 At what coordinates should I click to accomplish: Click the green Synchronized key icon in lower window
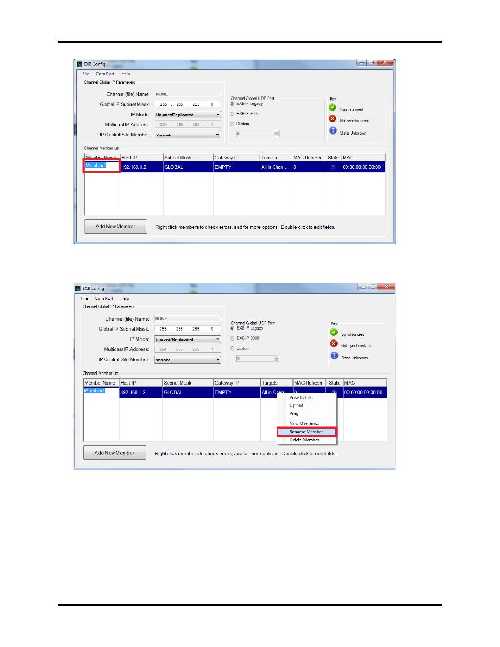334,332
